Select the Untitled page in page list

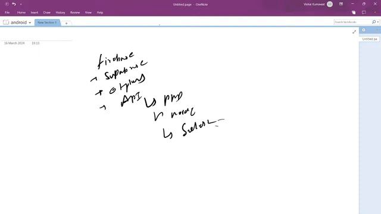point(369,39)
